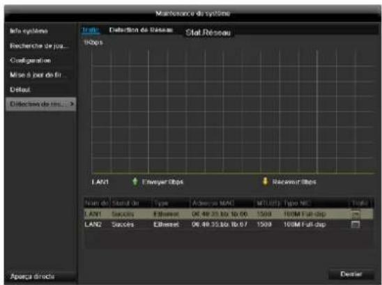
Task: Click the Dernier button
Action: [x=351, y=274]
